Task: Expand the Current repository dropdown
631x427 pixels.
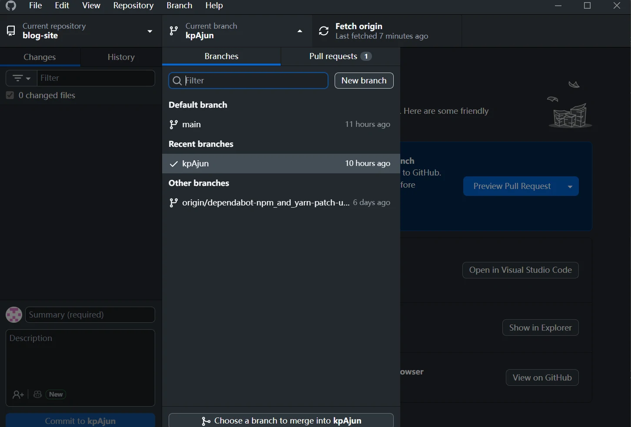Action: pyautogui.click(x=149, y=31)
